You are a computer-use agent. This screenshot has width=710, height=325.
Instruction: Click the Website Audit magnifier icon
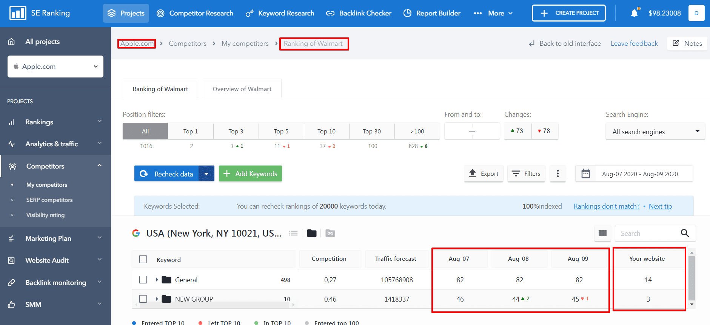tap(11, 260)
